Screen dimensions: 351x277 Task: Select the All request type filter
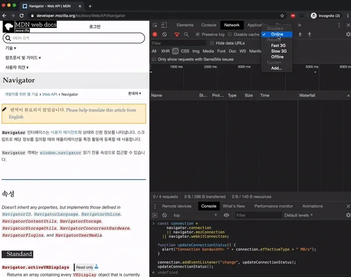[x=154, y=51]
